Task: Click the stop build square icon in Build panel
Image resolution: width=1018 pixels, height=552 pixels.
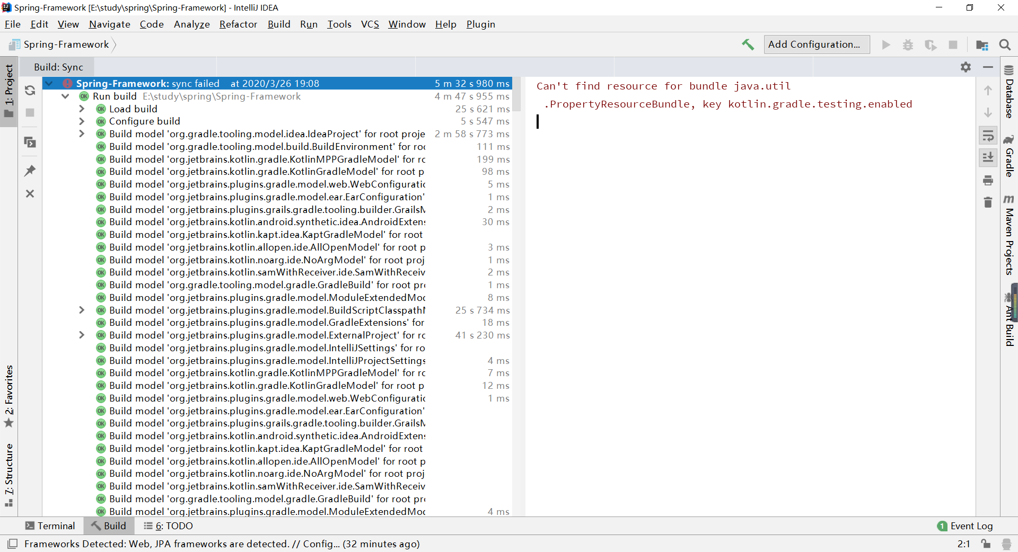Action: pyautogui.click(x=30, y=113)
